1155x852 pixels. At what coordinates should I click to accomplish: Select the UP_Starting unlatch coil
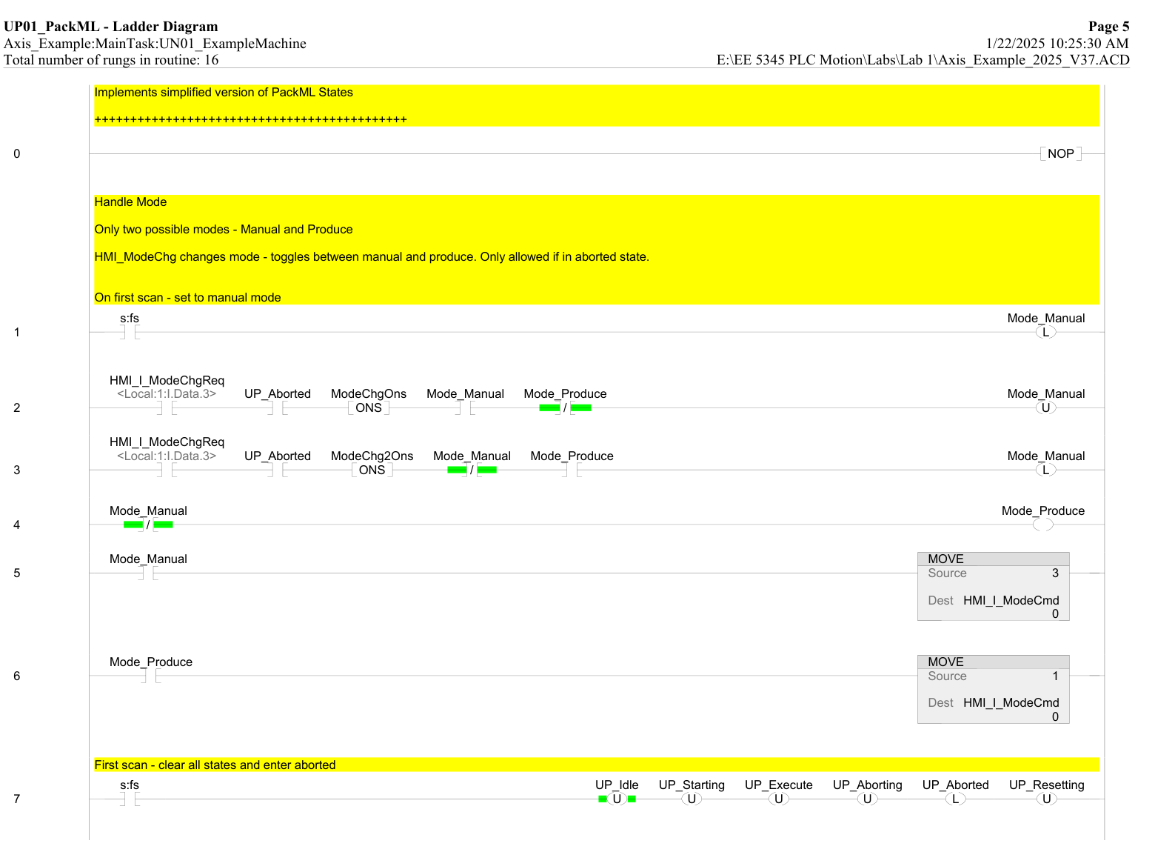[692, 799]
